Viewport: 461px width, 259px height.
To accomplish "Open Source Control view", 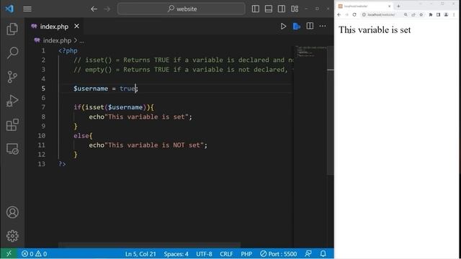I will pos(12,77).
